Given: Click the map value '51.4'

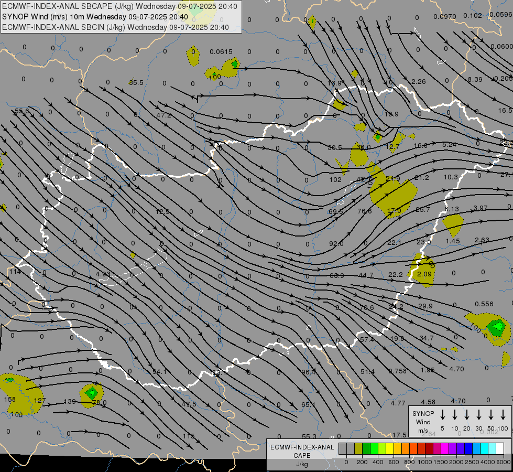Looking at the screenshot, I should [368, 371].
